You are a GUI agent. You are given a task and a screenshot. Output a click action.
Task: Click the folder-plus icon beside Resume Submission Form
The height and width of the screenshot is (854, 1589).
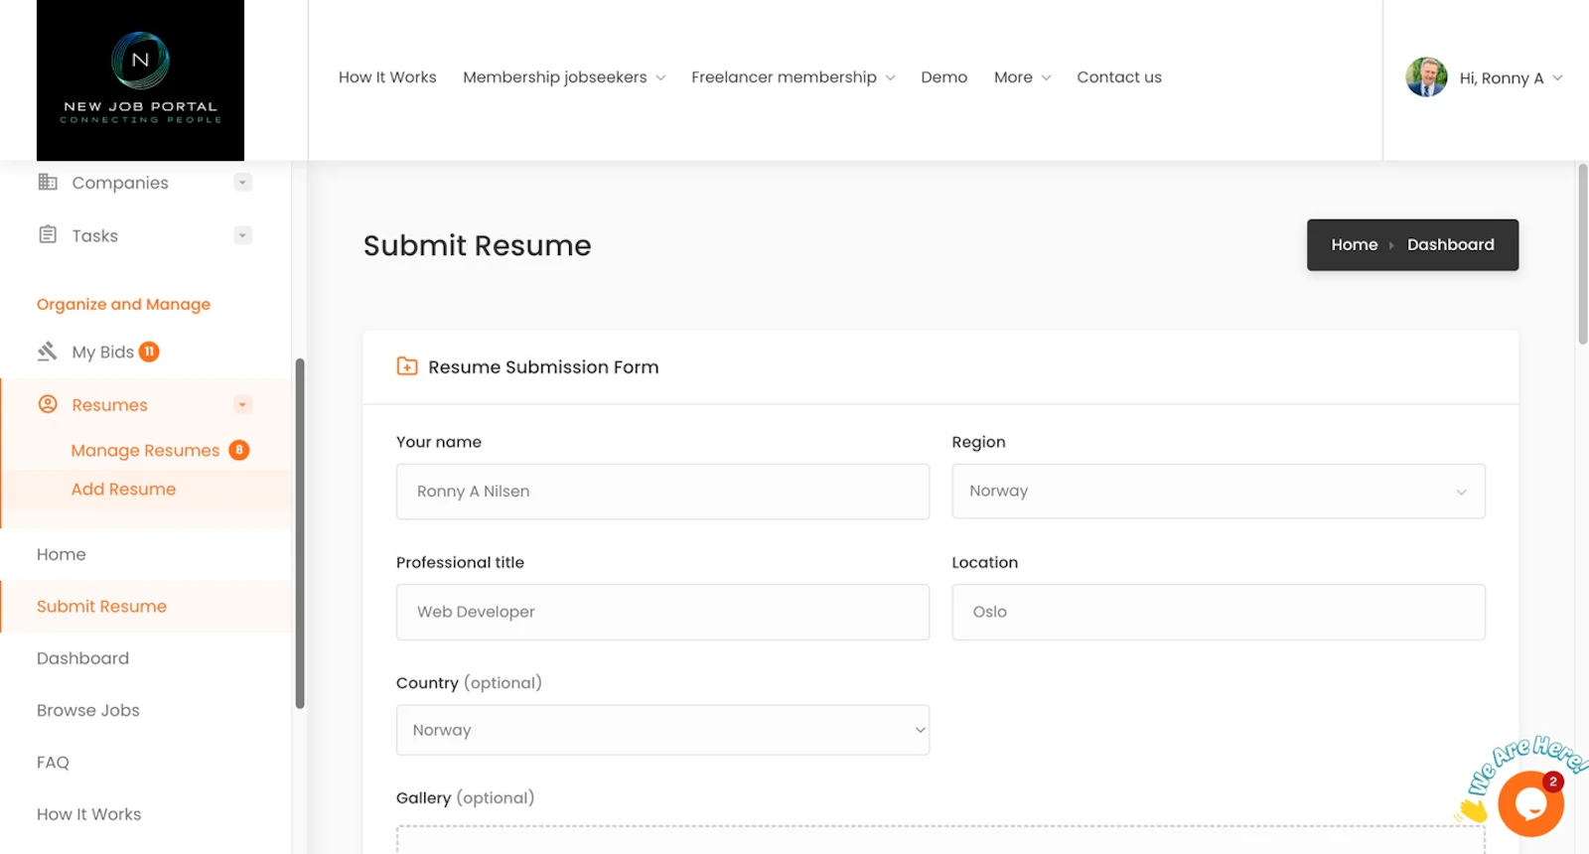click(x=407, y=366)
